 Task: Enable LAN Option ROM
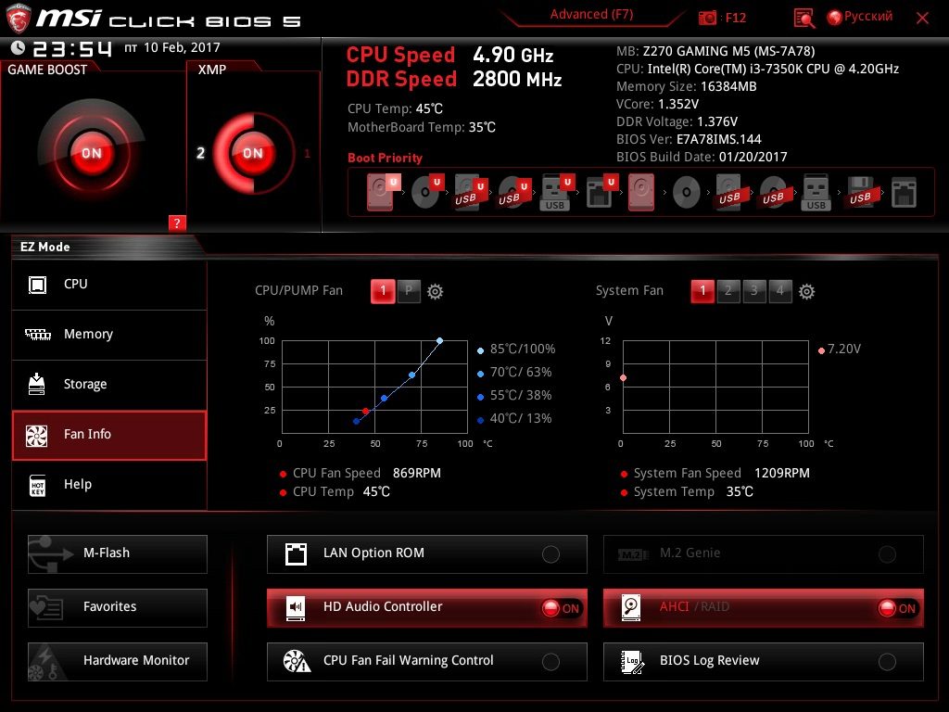pyautogui.click(x=426, y=554)
